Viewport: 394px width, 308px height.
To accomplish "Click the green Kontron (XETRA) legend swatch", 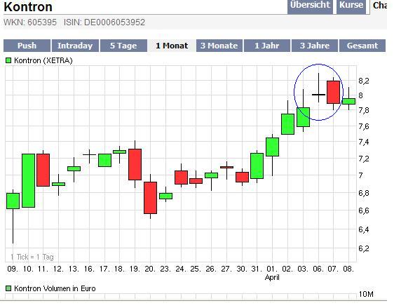I will pyautogui.click(x=8, y=60).
